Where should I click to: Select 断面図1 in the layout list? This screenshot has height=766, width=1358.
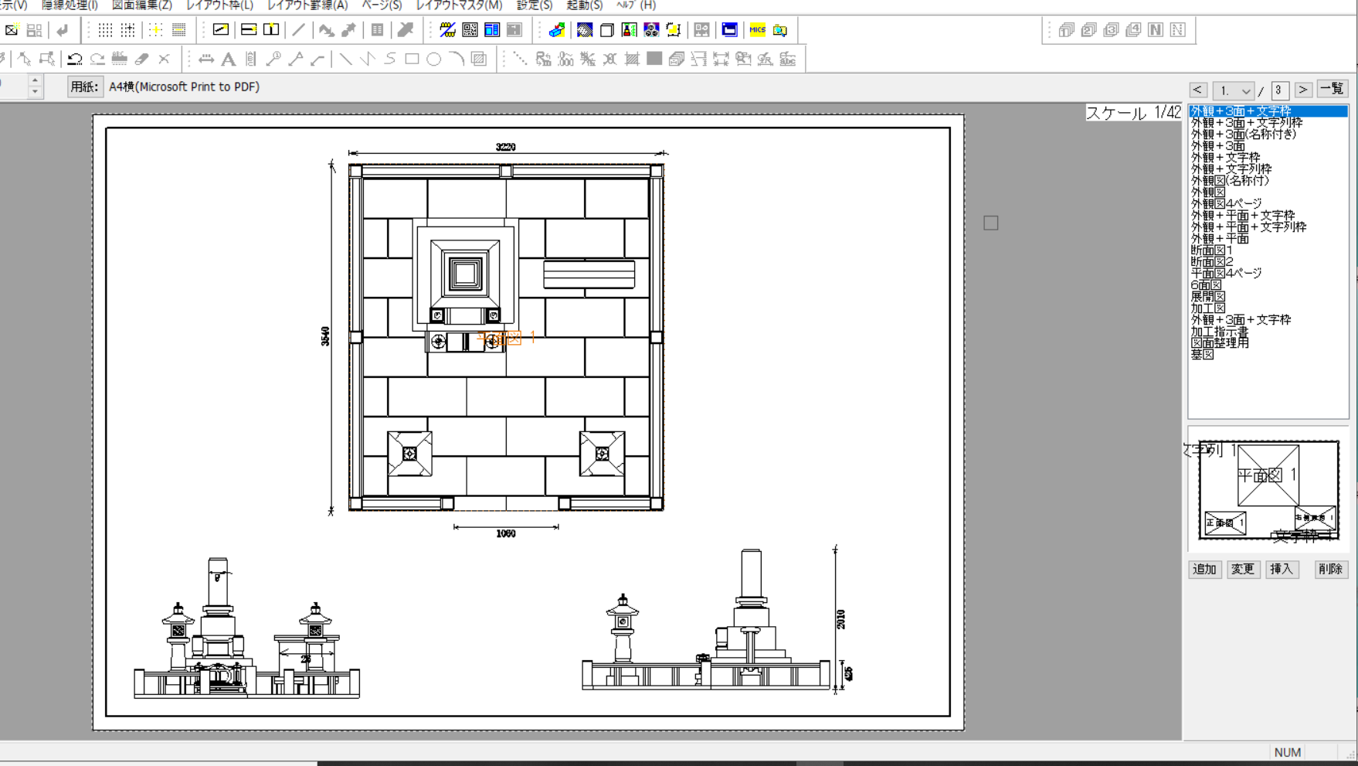point(1211,250)
